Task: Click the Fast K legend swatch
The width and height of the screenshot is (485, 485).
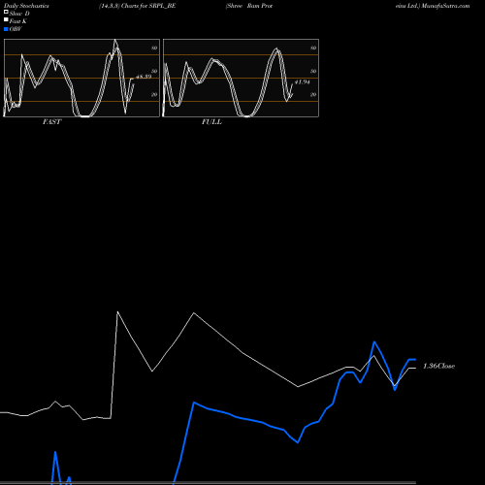Action: pyautogui.click(x=6, y=20)
